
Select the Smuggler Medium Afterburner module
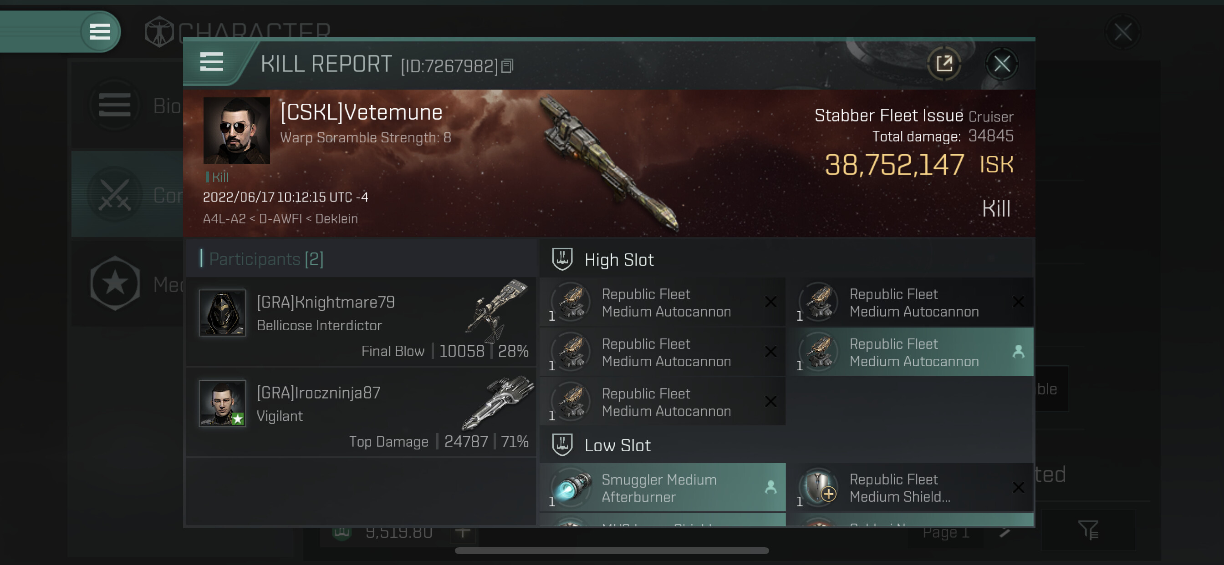(663, 488)
